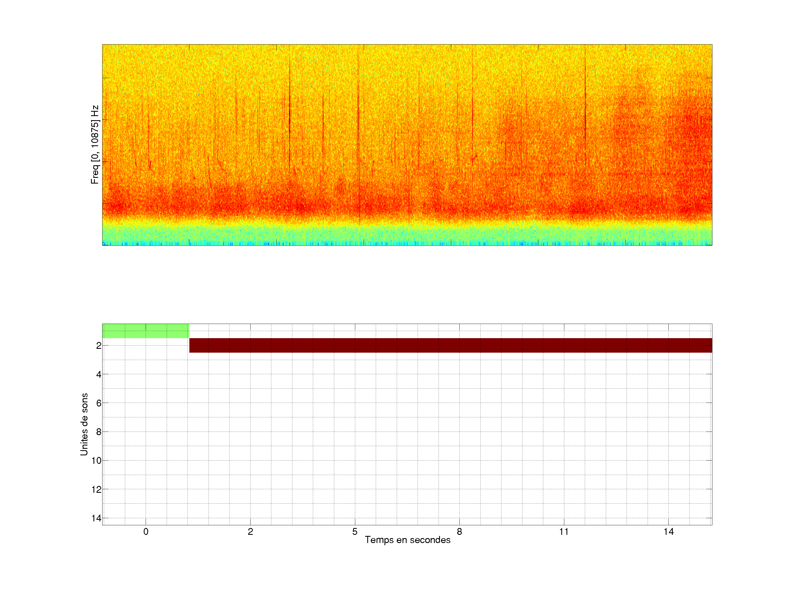
Task: Click the 'Unites de sons' axis label
Action: click(84, 424)
